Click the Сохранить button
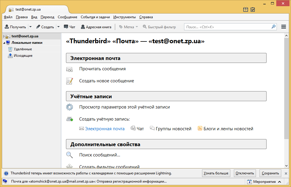Screen dimensions: 291x187 point(270,173)
